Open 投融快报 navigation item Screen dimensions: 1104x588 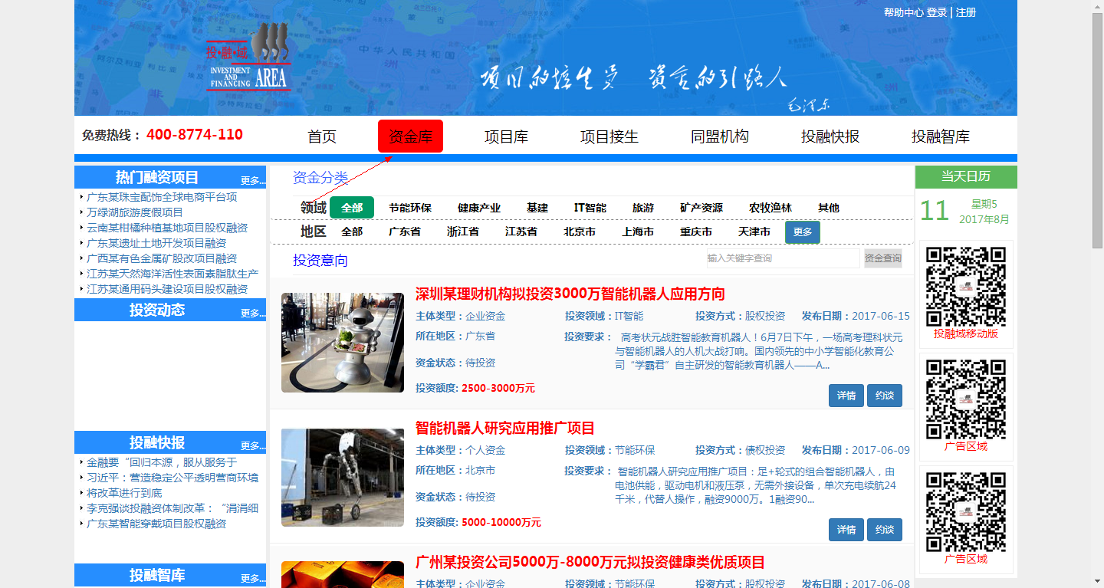click(x=830, y=136)
